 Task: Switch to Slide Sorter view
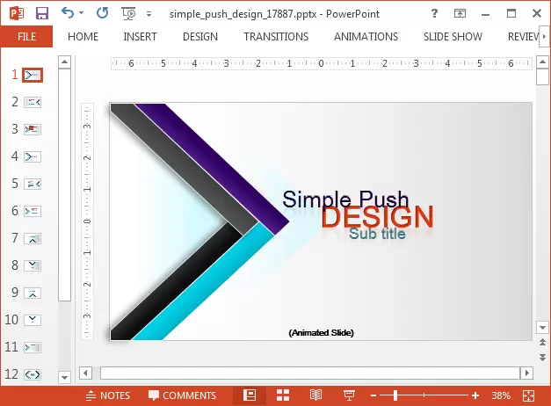pos(283,395)
